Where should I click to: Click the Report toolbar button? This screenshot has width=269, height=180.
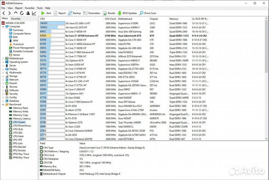(x=60, y=13)
